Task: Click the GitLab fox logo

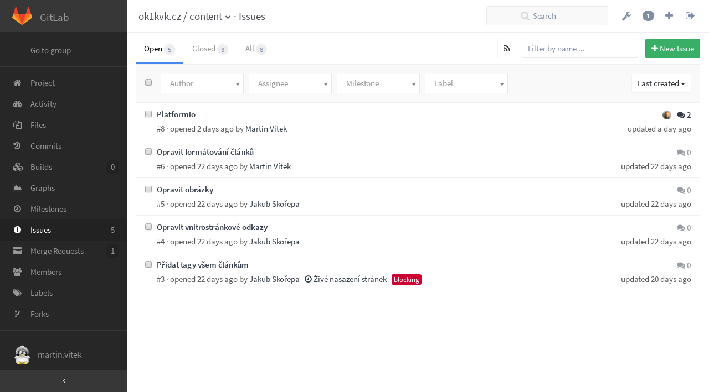Action: click(22, 16)
